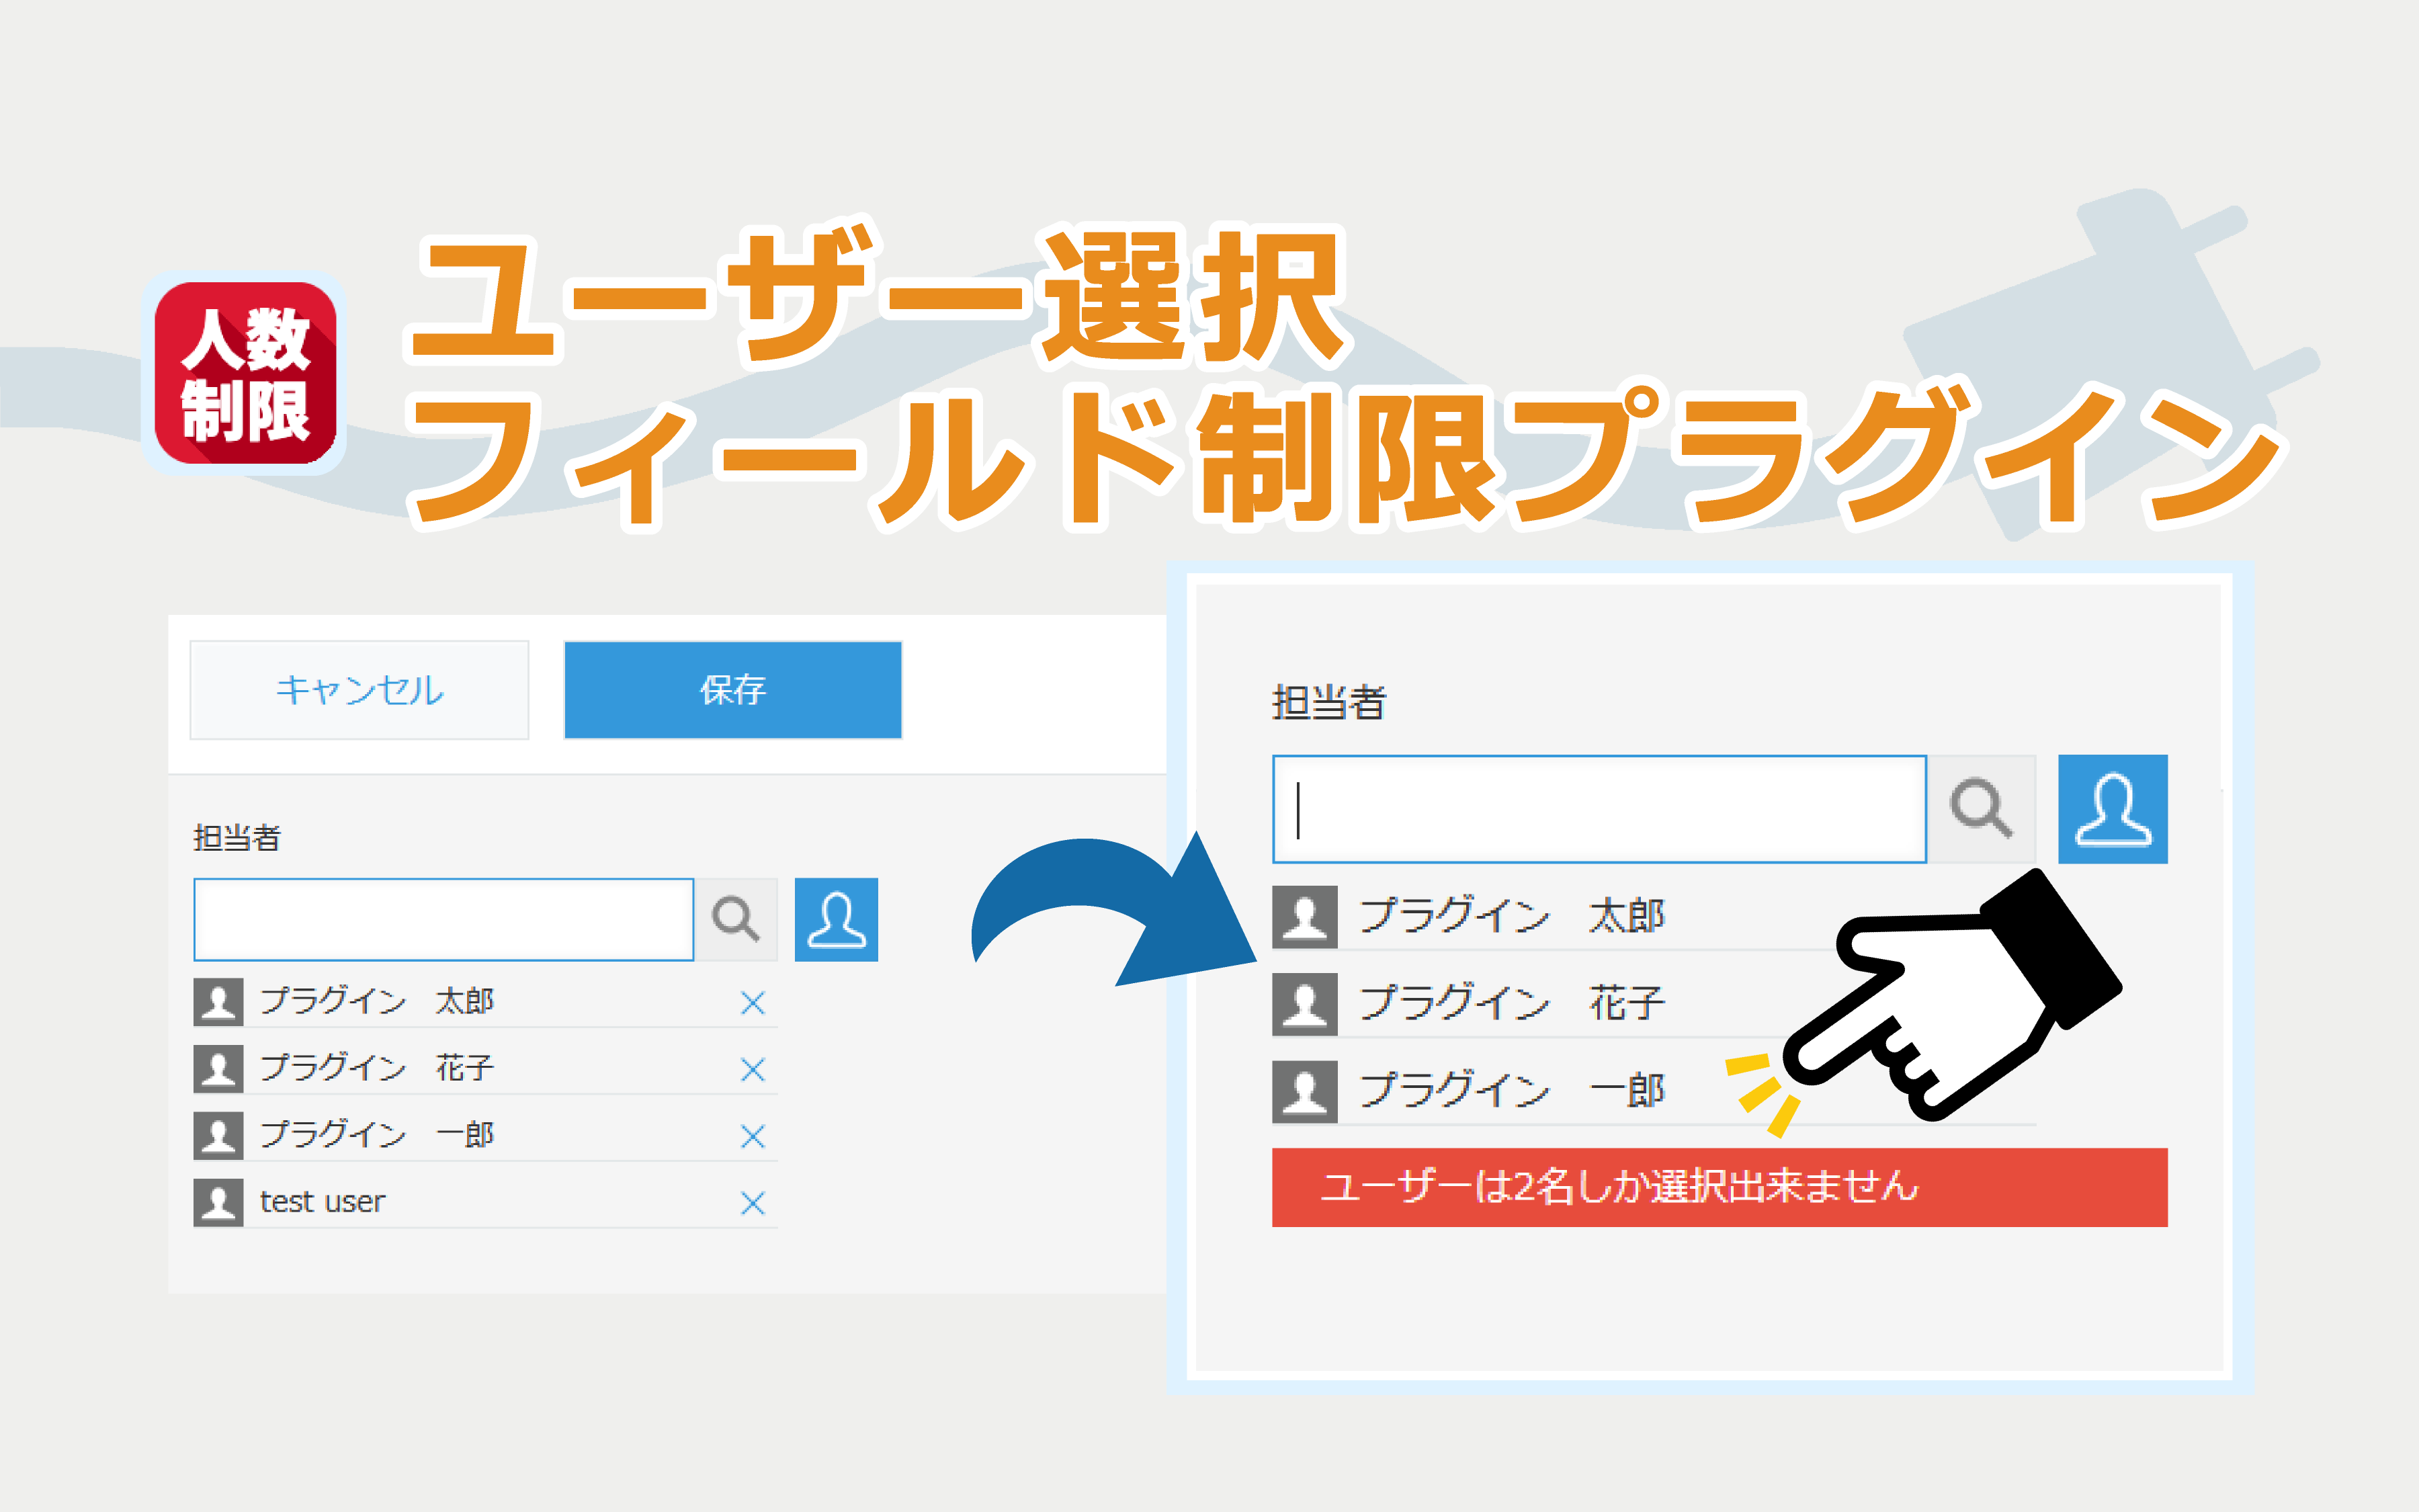
Task: Click avatar icon of プラグイン 太郎 in left list
Action: coord(219,1002)
